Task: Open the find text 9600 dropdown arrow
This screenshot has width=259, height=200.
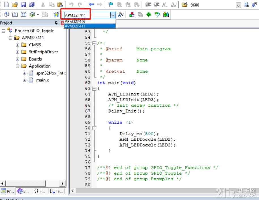Action: [238, 5]
